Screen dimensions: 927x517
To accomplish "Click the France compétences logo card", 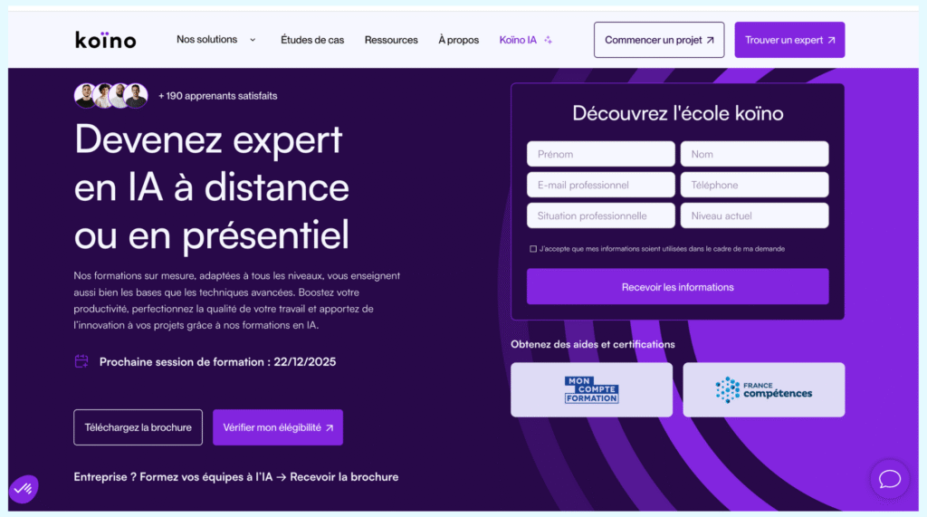I will (764, 390).
